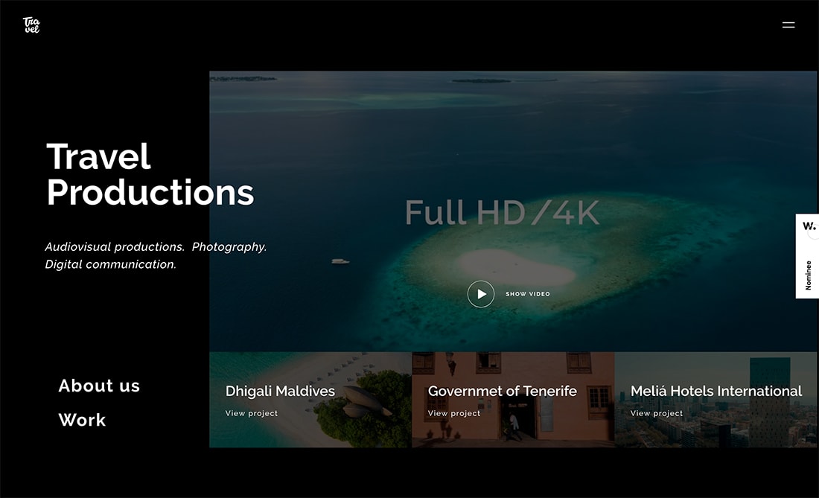This screenshot has height=498, width=819.
Task: Click the Full HD / 4K video title
Action: [502, 212]
